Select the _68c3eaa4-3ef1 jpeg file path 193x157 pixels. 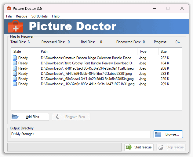(87, 79)
